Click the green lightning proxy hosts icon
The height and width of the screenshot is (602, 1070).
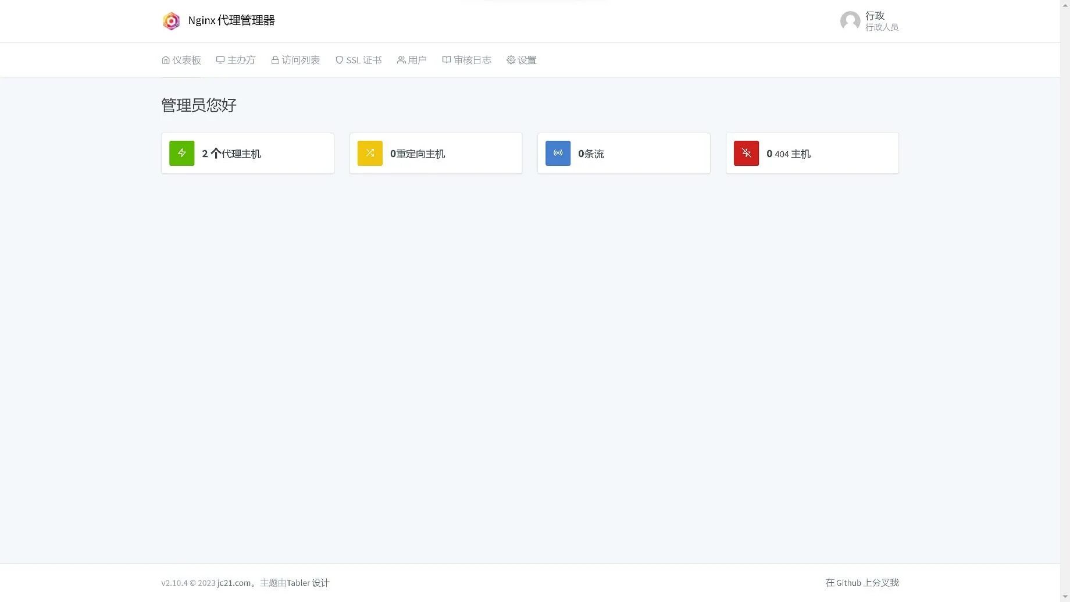pos(182,153)
